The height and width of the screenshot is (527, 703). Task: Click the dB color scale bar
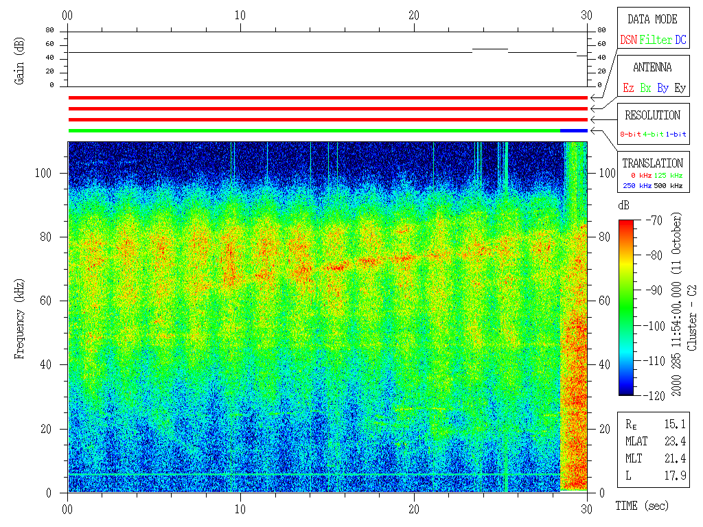[626, 307]
